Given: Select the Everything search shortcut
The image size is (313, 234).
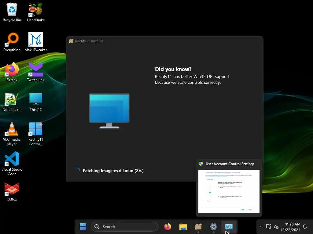Looking at the screenshot, I should (12, 42).
